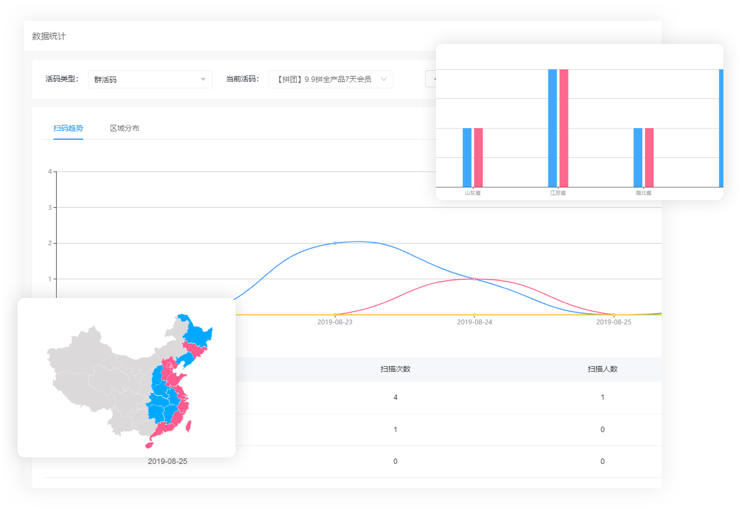
Task: Select the 2019-08-25 date cell in table
Action: point(167,461)
